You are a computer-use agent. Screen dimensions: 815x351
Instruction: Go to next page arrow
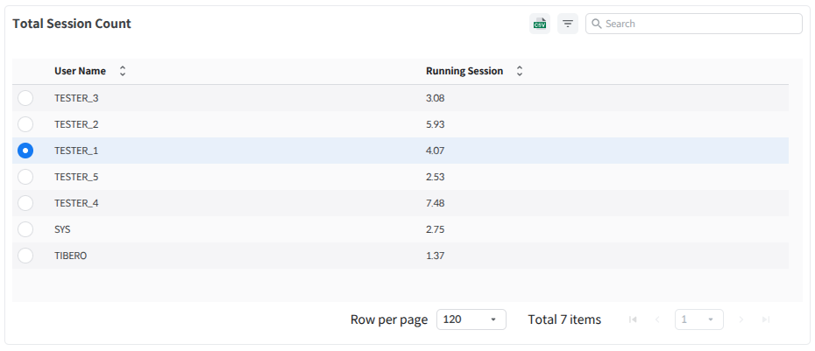(x=741, y=319)
